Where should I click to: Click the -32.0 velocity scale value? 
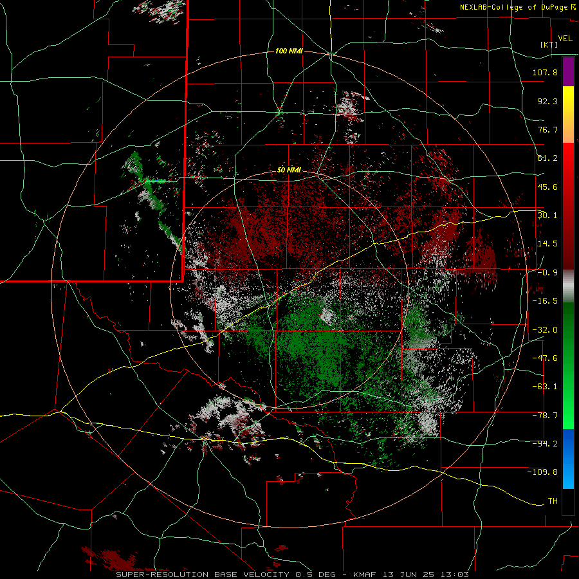[x=545, y=330]
